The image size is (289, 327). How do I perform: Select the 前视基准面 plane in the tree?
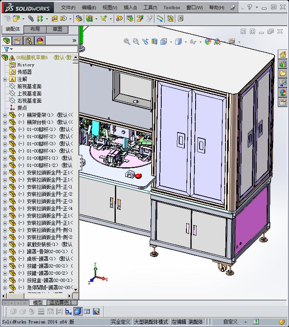(x=29, y=86)
